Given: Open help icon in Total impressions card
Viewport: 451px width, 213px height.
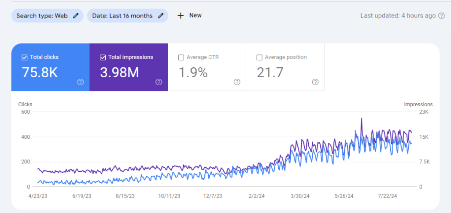Looking at the screenshot, I should (159, 82).
